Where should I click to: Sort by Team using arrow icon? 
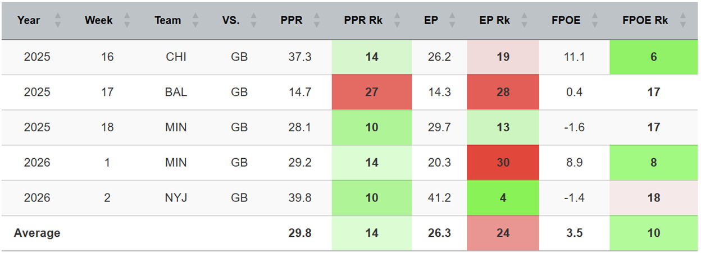[x=195, y=21]
